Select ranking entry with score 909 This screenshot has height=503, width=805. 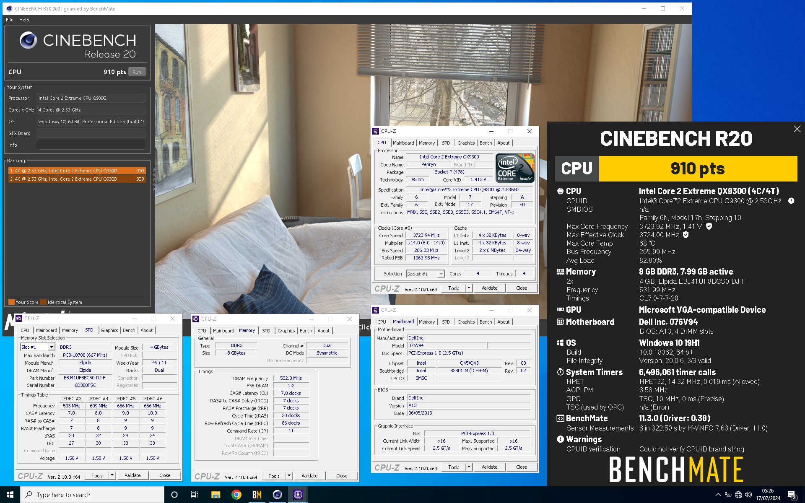pos(77,179)
